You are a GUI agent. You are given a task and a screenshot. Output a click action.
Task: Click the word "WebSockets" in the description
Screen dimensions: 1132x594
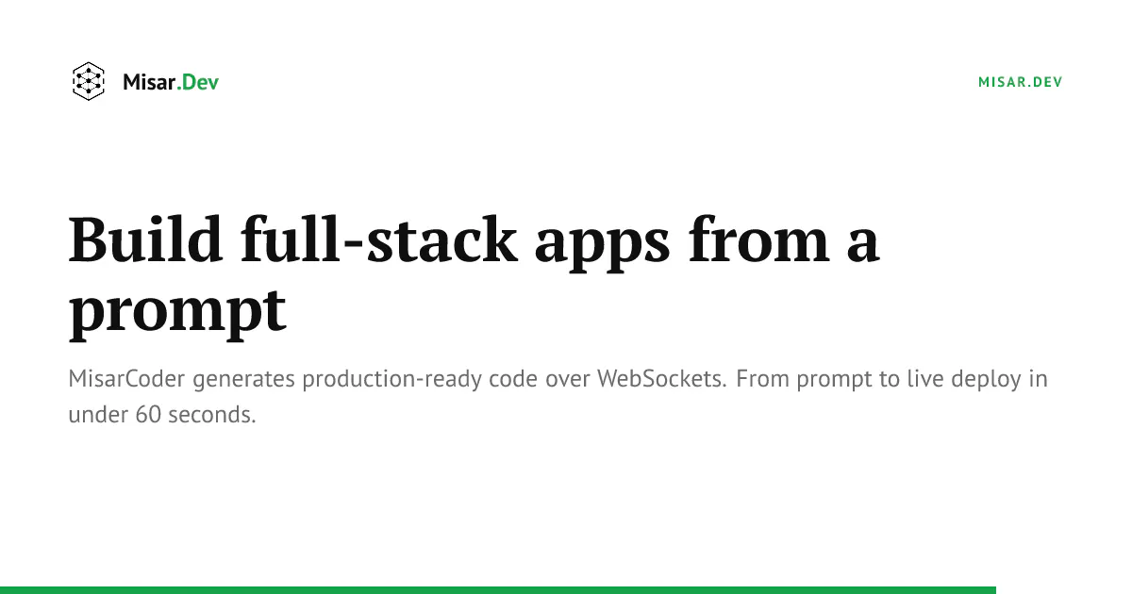(661, 380)
